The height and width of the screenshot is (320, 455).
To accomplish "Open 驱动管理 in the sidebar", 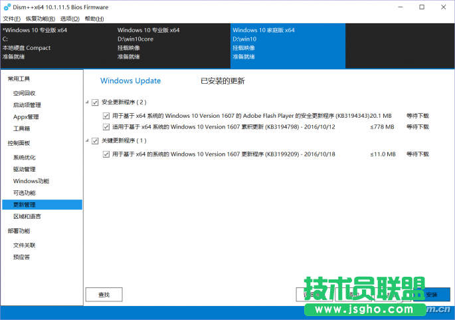I will point(25,169).
